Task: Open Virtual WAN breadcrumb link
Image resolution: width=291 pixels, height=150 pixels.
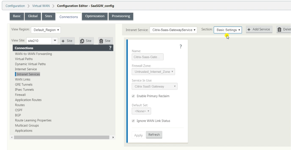Action: tap(41, 6)
